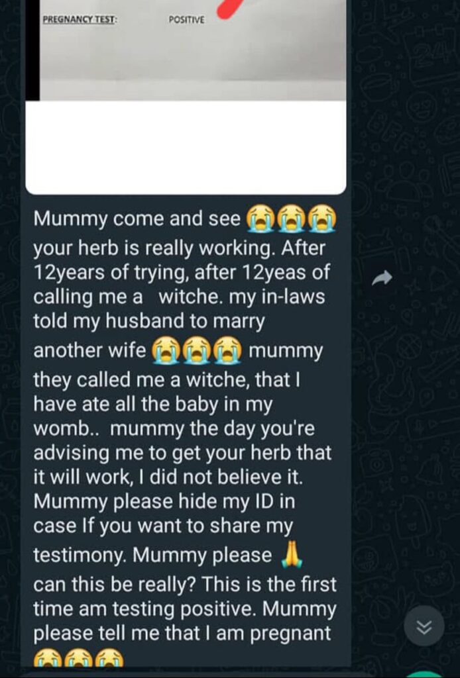Tap the crying emojis ending the message
460x678 pixels.
[x=79, y=658]
